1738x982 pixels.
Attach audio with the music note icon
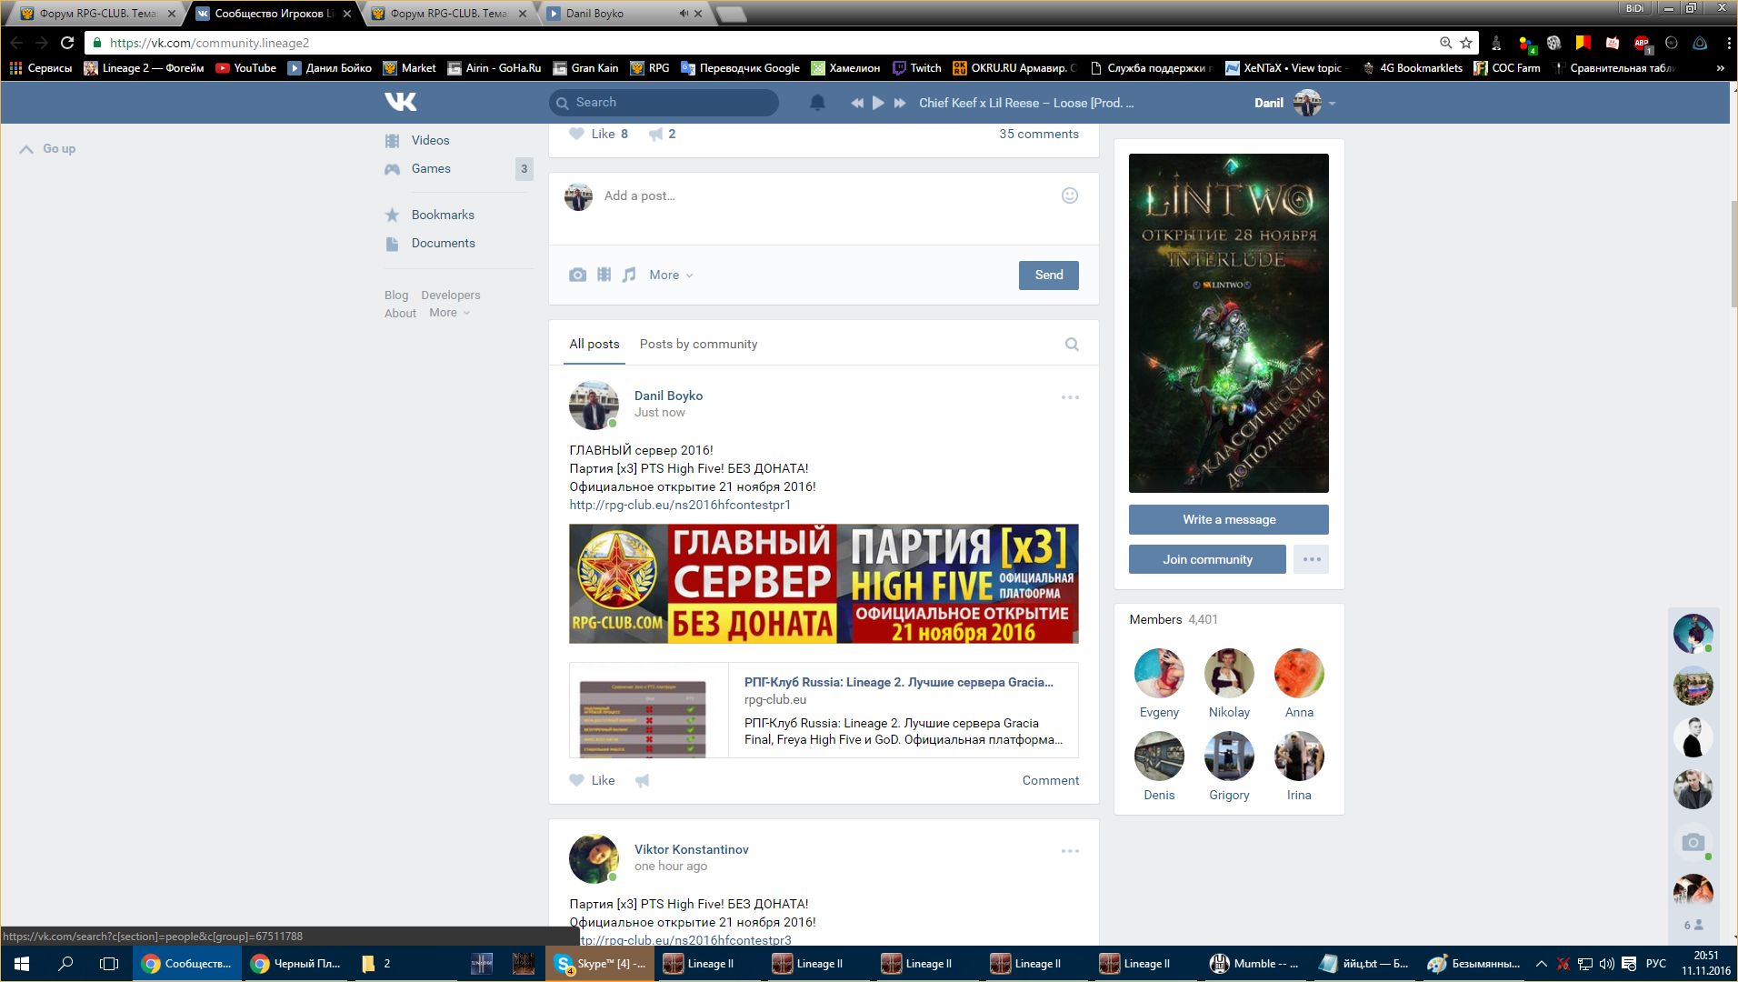629,275
